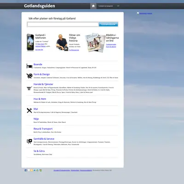
Task: Focus the place and company search field
Action: [63, 24]
